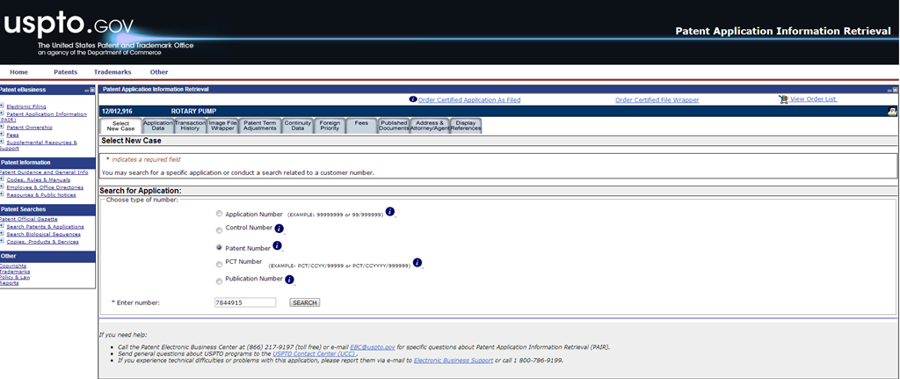This screenshot has width=900, height=379.
Task: Switch to the Application Data tab
Action: click(x=158, y=126)
